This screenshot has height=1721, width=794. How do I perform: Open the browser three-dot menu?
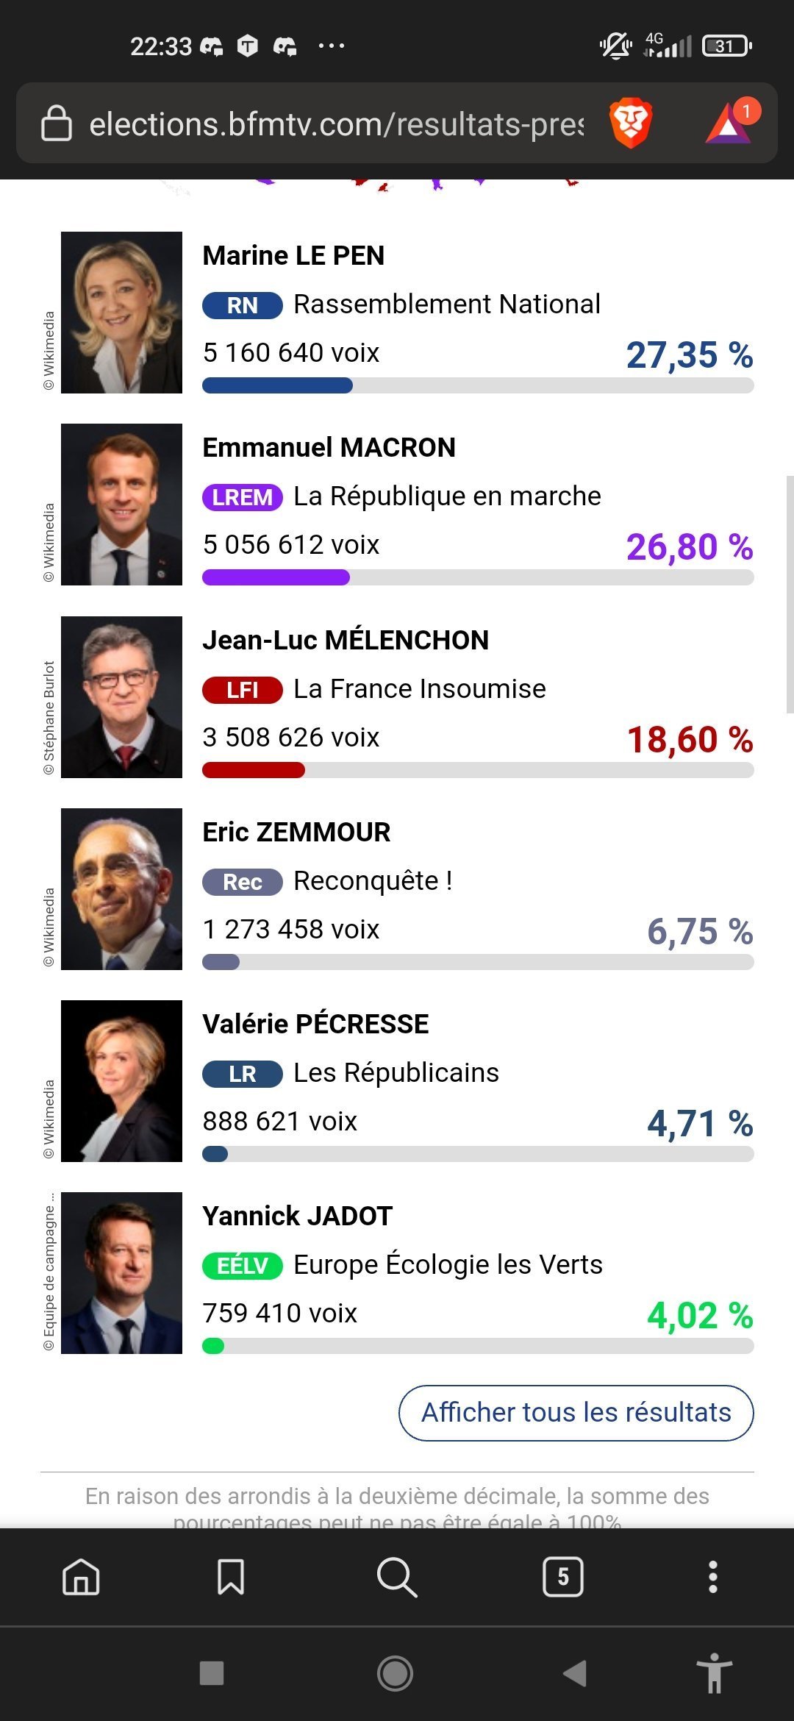(x=712, y=1577)
